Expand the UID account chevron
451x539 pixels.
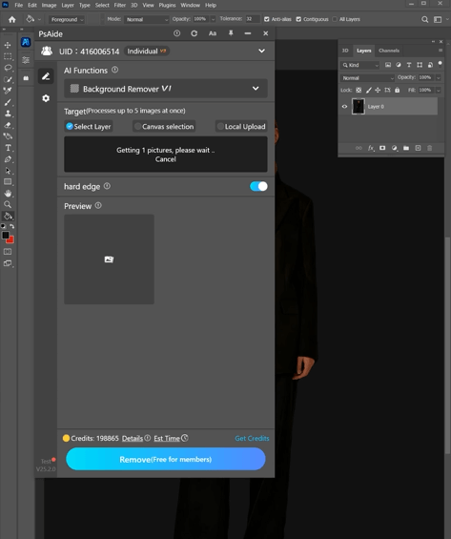pyautogui.click(x=262, y=51)
